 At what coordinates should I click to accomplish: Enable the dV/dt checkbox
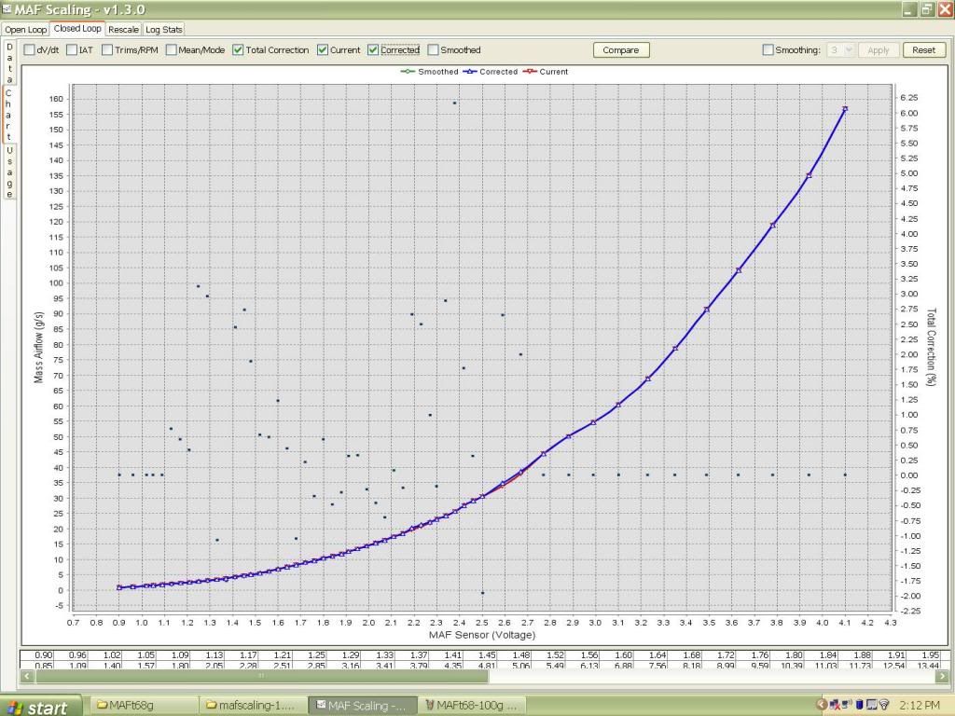(29, 50)
